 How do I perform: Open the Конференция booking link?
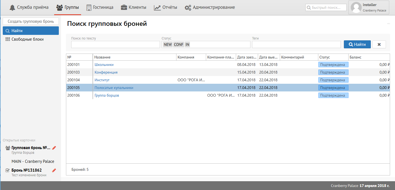(106, 72)
